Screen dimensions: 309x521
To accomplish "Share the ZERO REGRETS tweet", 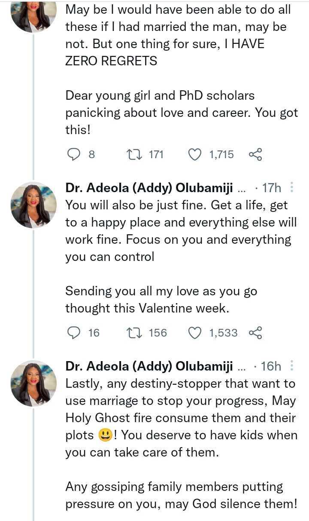I will (255, 155).
